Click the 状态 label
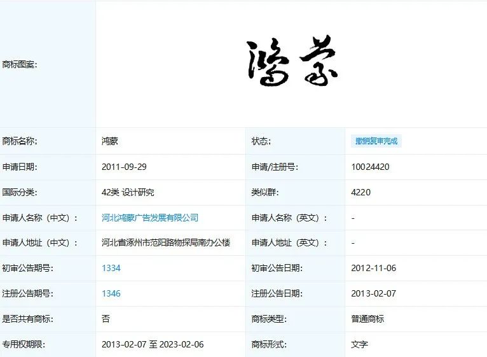487x357 pixels. pos(261,141)
